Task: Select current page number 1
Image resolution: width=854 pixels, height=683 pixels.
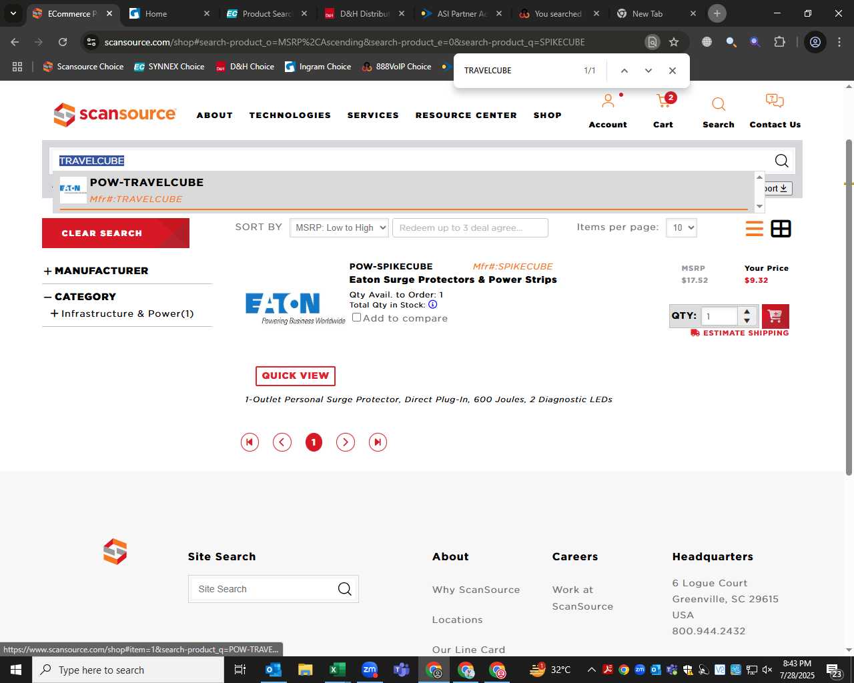Action: 314,442
